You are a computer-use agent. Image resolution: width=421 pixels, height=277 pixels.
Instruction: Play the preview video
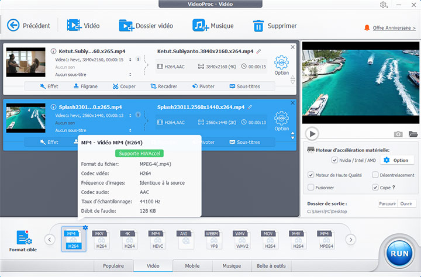tap(312, 134)
